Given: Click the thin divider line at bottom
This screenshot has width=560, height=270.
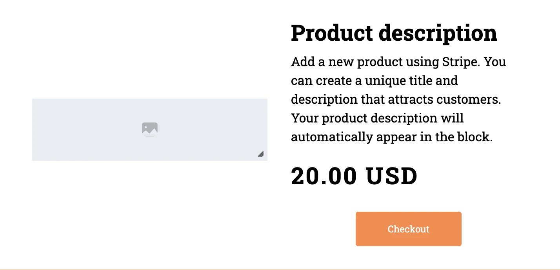Looking at the screenshot, I should point(280,269).
